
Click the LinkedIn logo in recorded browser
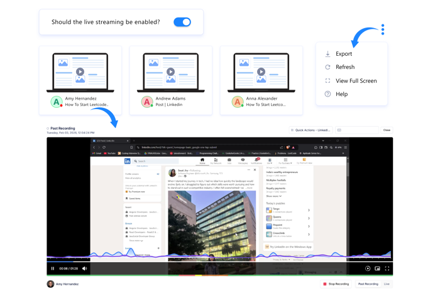click(128, 161)
